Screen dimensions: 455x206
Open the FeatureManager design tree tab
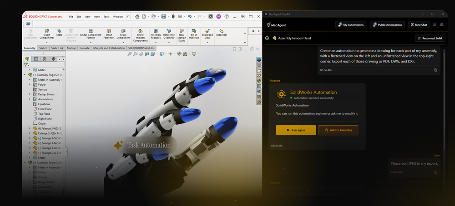click(x=27, y=59)
